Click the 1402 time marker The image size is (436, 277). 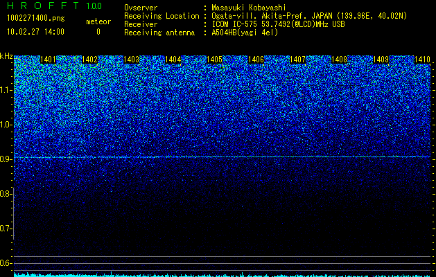coord(90,60)
